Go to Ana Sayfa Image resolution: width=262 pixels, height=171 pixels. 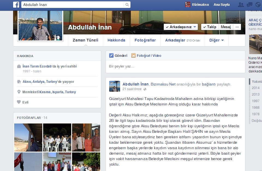[222, 5]
